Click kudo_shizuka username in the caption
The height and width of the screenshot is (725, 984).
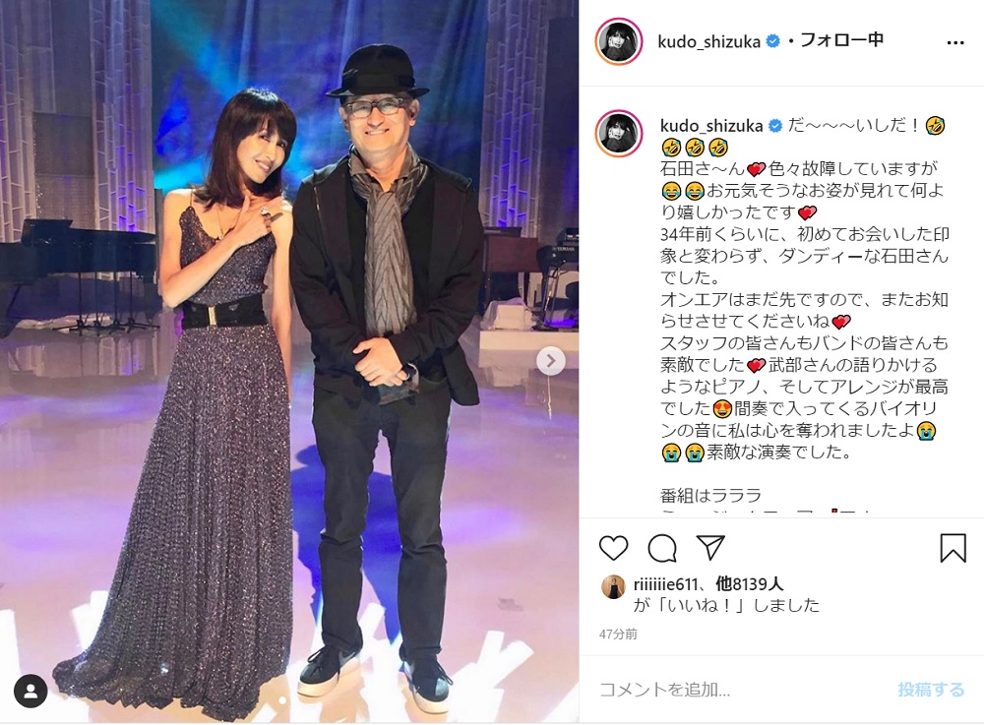(x=711, y=126)
